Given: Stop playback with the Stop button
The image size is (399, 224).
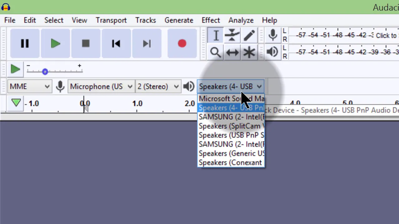Looking at the screenshot, I should click(x=86, y=44).
